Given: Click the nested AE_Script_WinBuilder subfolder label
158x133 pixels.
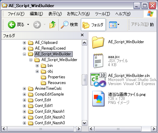Looking at the screenshot, I should pos(59,60).
